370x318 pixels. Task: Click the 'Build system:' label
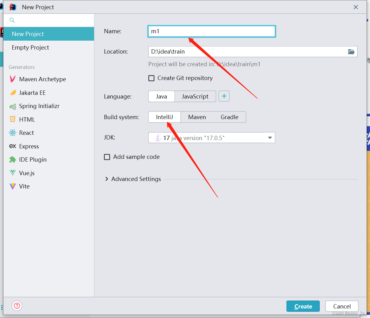click(121, 117)
